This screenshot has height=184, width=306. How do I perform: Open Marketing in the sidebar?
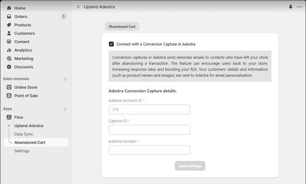[x=24, y=58]
